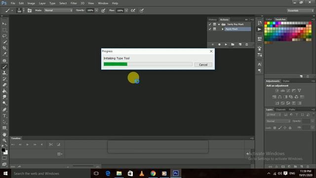Add a Vibrance adjustment
This screenshot has width=316, height=178.
coord(299,90)
